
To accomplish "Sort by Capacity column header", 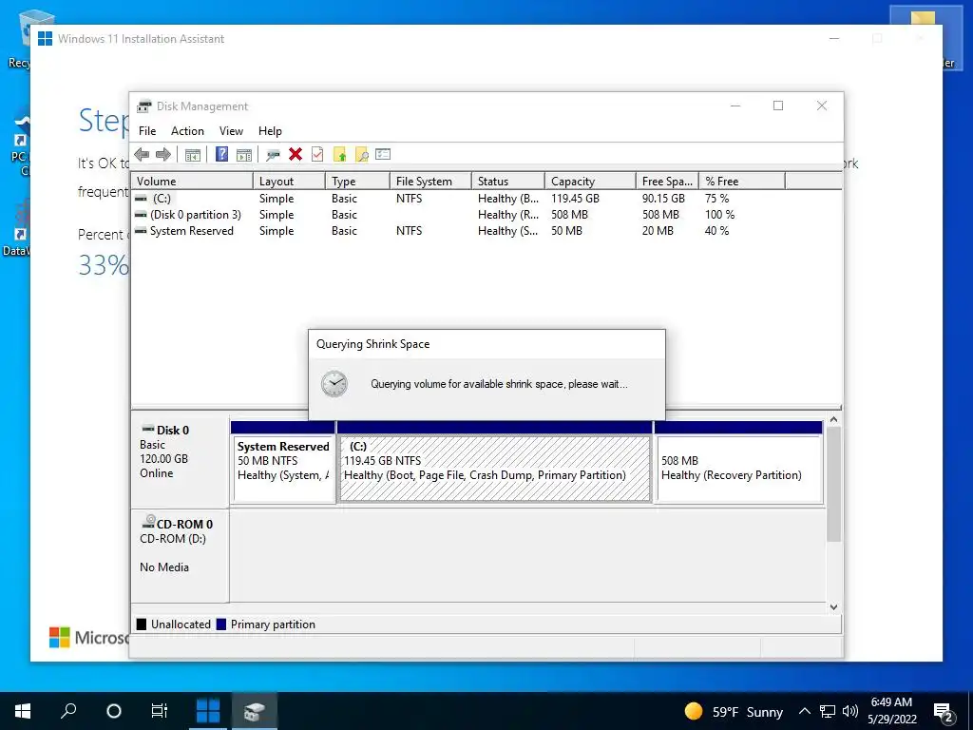I will [590, 182].
